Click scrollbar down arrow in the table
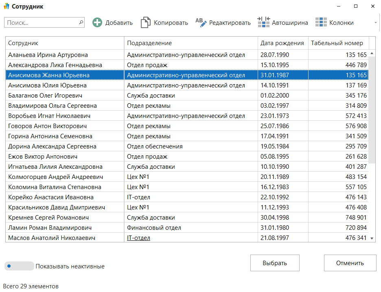This screenshot has width=381, height=292. (x=372, y=238)
